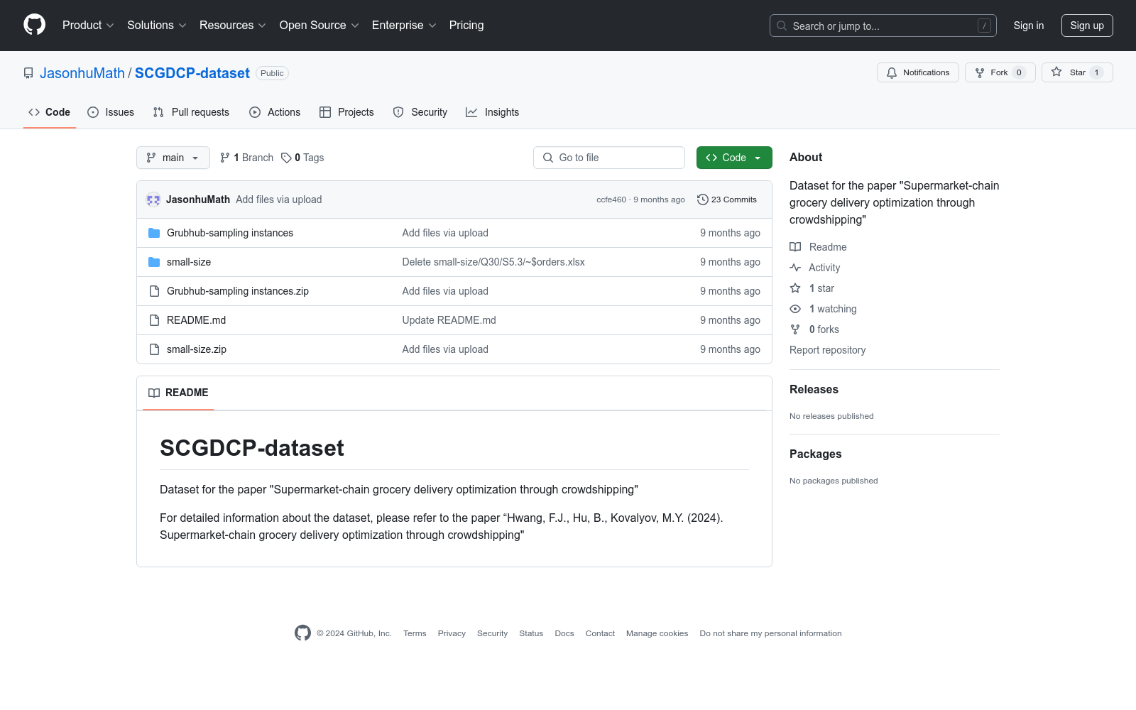The width and height of the screenshot is (1136, 710).
Task: Click the Manage cookies footer link
Action: (657, 633)
